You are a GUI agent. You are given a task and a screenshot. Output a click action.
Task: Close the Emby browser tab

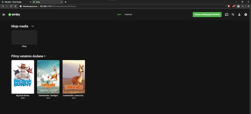tap(61, 2)
